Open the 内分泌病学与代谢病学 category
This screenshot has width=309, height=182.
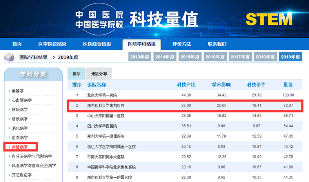32,156
